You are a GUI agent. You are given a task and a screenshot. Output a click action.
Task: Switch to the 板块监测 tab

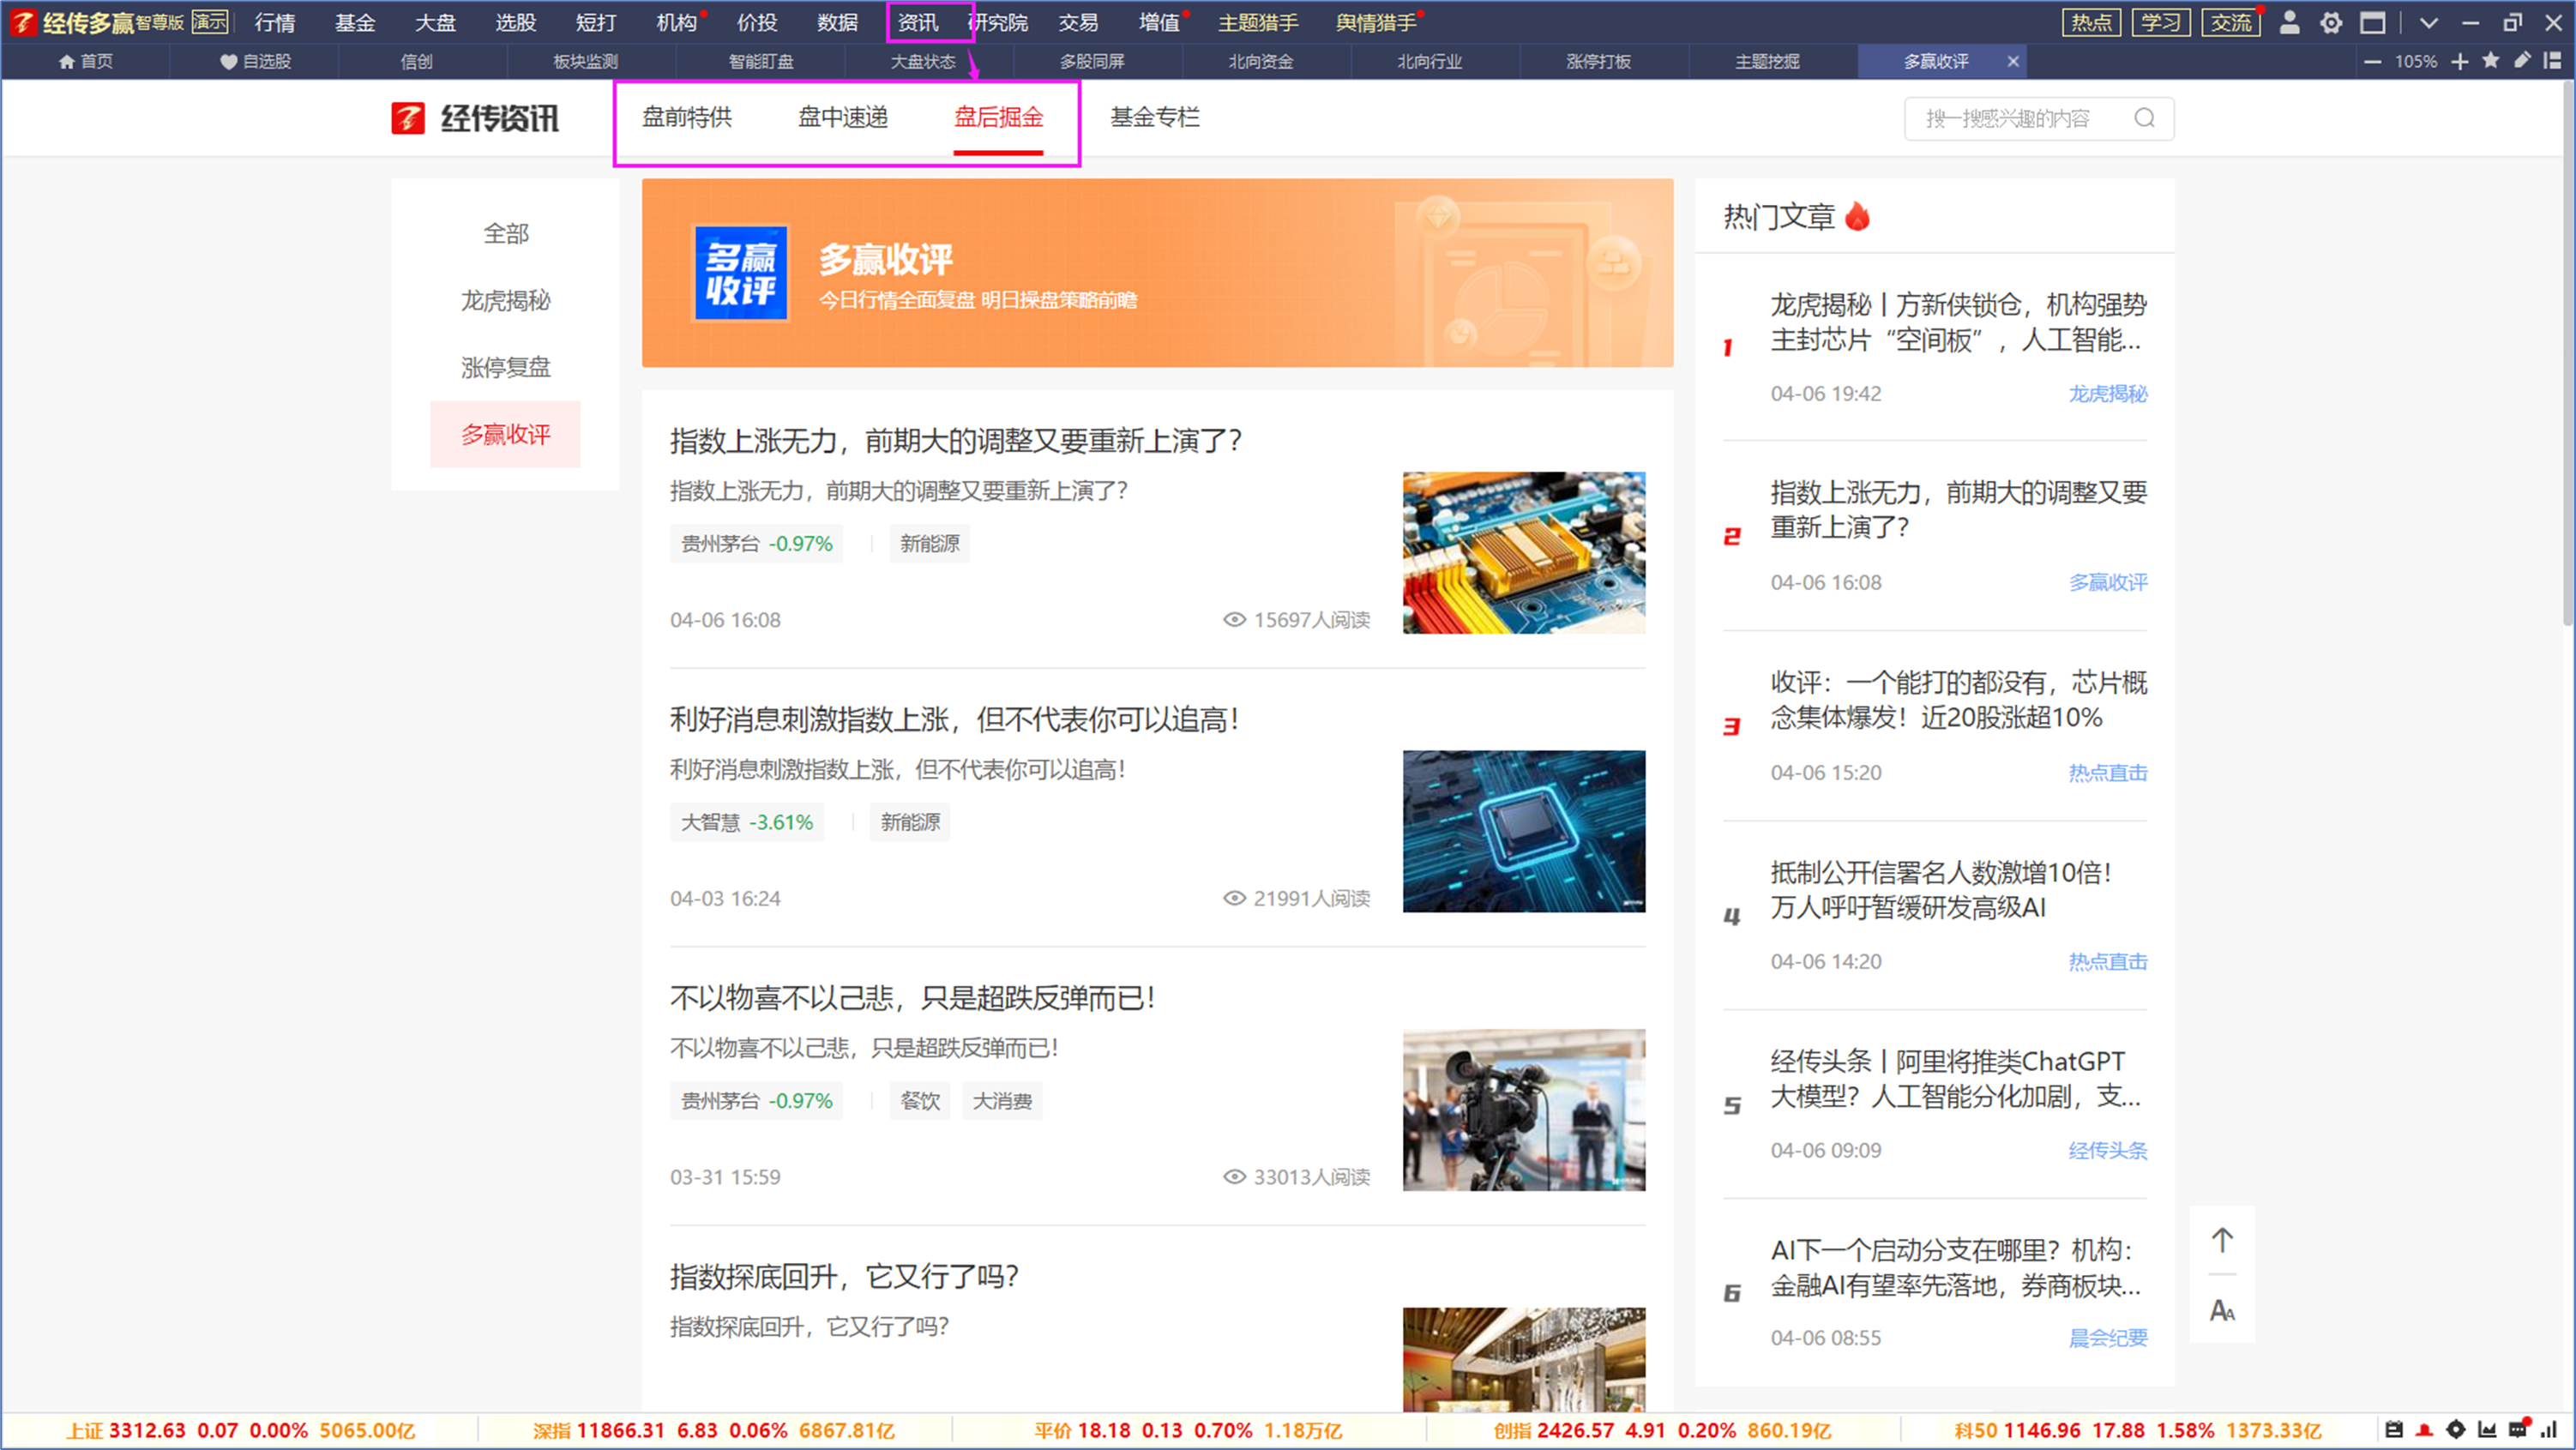(x=586, y=62)
